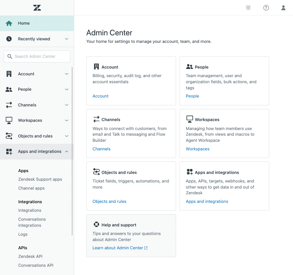Collapse the Apps and integrations chevron
This screenshot has width=293, height=275.
pos(66,151)
